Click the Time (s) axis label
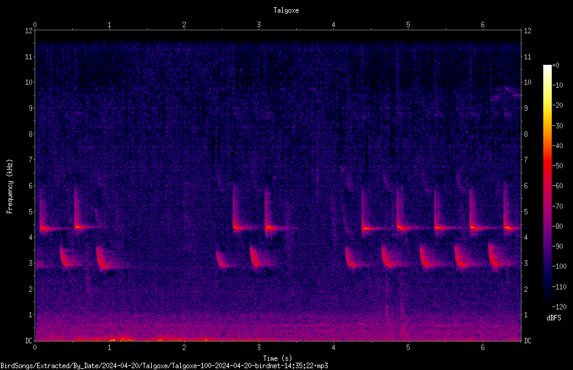This screenshot has height=370, width=573. (x=277, y=358)
